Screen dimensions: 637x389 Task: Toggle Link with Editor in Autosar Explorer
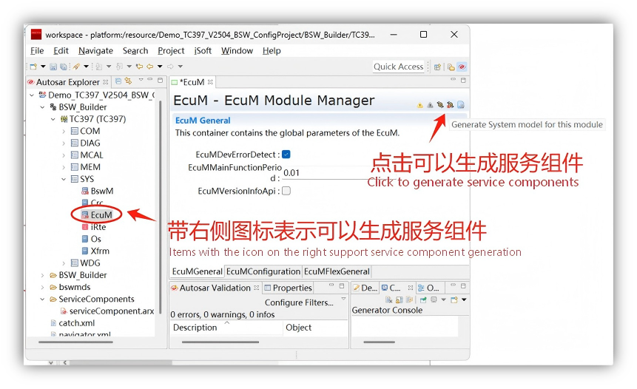[x=129, y=81]
